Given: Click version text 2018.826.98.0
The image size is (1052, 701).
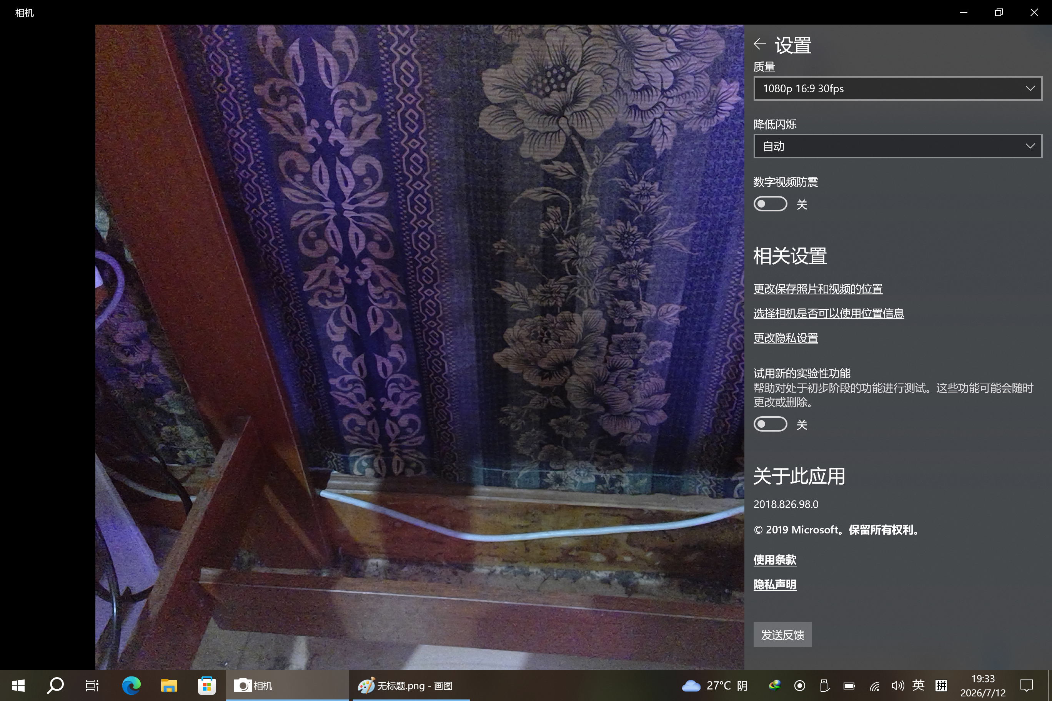Looking at the screenshot, I should tap(786, 504).
